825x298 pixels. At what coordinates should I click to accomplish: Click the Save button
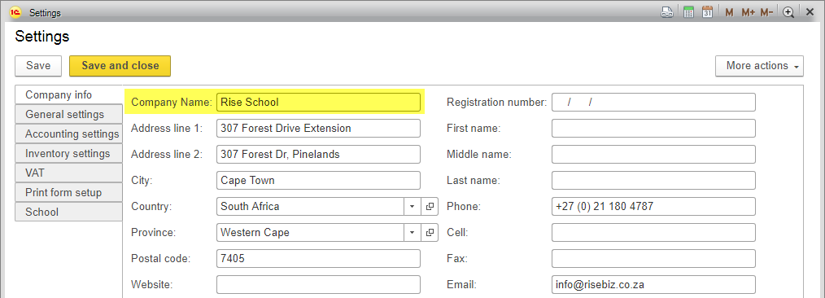[38, 66]
